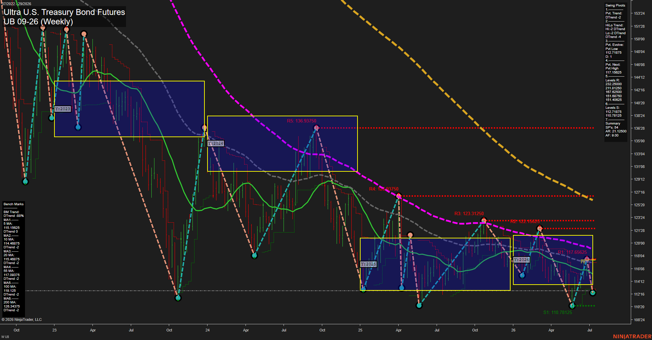Click the Swing Pivots panel heading
The image size is (652, 340).
(x=615, y=5)
